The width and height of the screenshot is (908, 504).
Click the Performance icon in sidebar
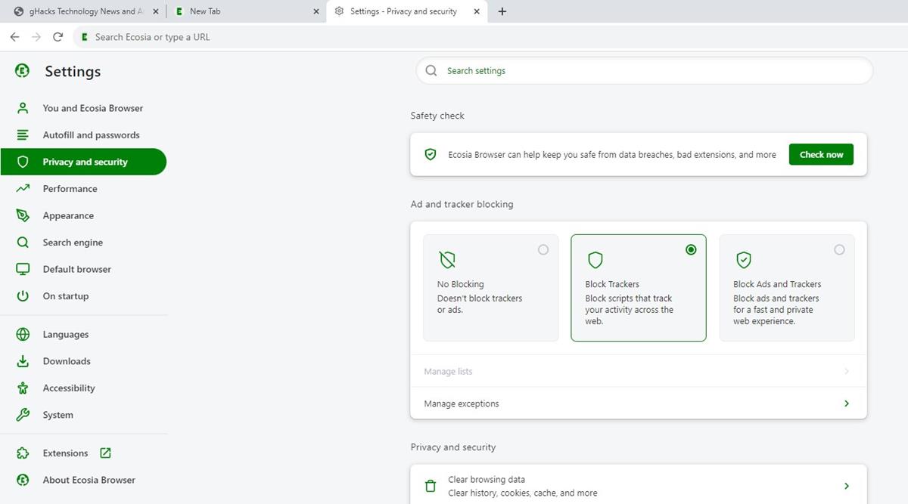click(x=23, y=189)
